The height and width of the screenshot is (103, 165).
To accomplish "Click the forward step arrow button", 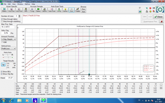I will tap(150, 17).
